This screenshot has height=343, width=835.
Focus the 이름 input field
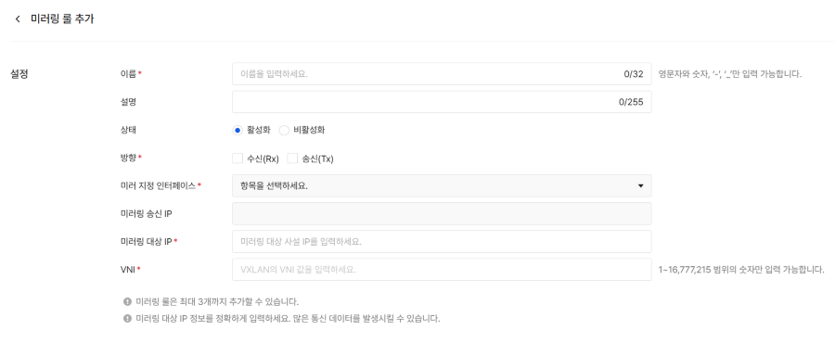click(x=442, y=74)
